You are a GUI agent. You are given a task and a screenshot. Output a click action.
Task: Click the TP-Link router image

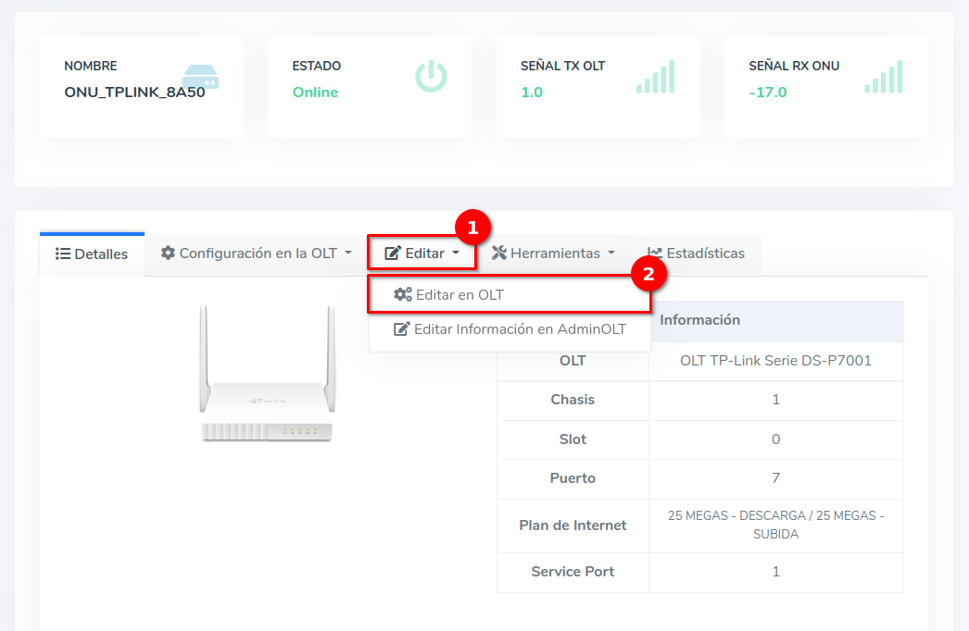pyautogui.click(x=267, y=375)
